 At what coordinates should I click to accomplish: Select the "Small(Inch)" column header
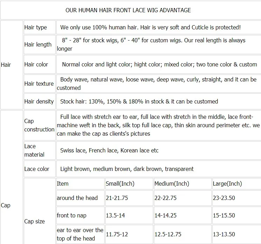pos(120,184)
